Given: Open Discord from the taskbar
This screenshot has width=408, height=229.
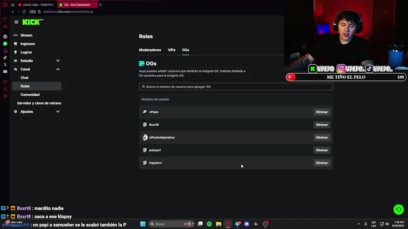Looking at the screenshot, I should [246, 224].
